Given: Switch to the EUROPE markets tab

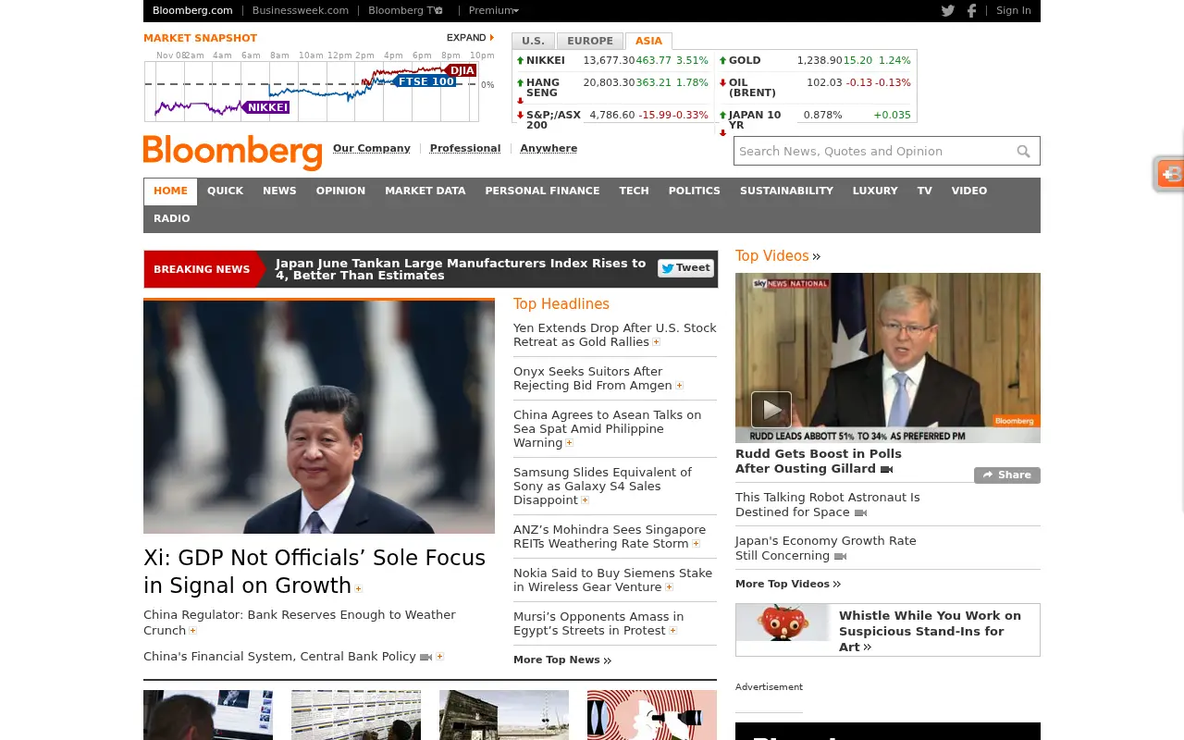Looking at the screenshot, I should click(590, 41).
